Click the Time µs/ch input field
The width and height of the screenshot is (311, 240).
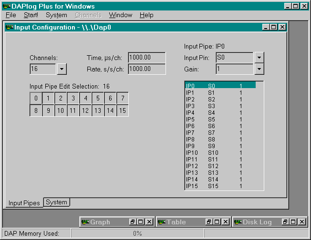point(147,58)
